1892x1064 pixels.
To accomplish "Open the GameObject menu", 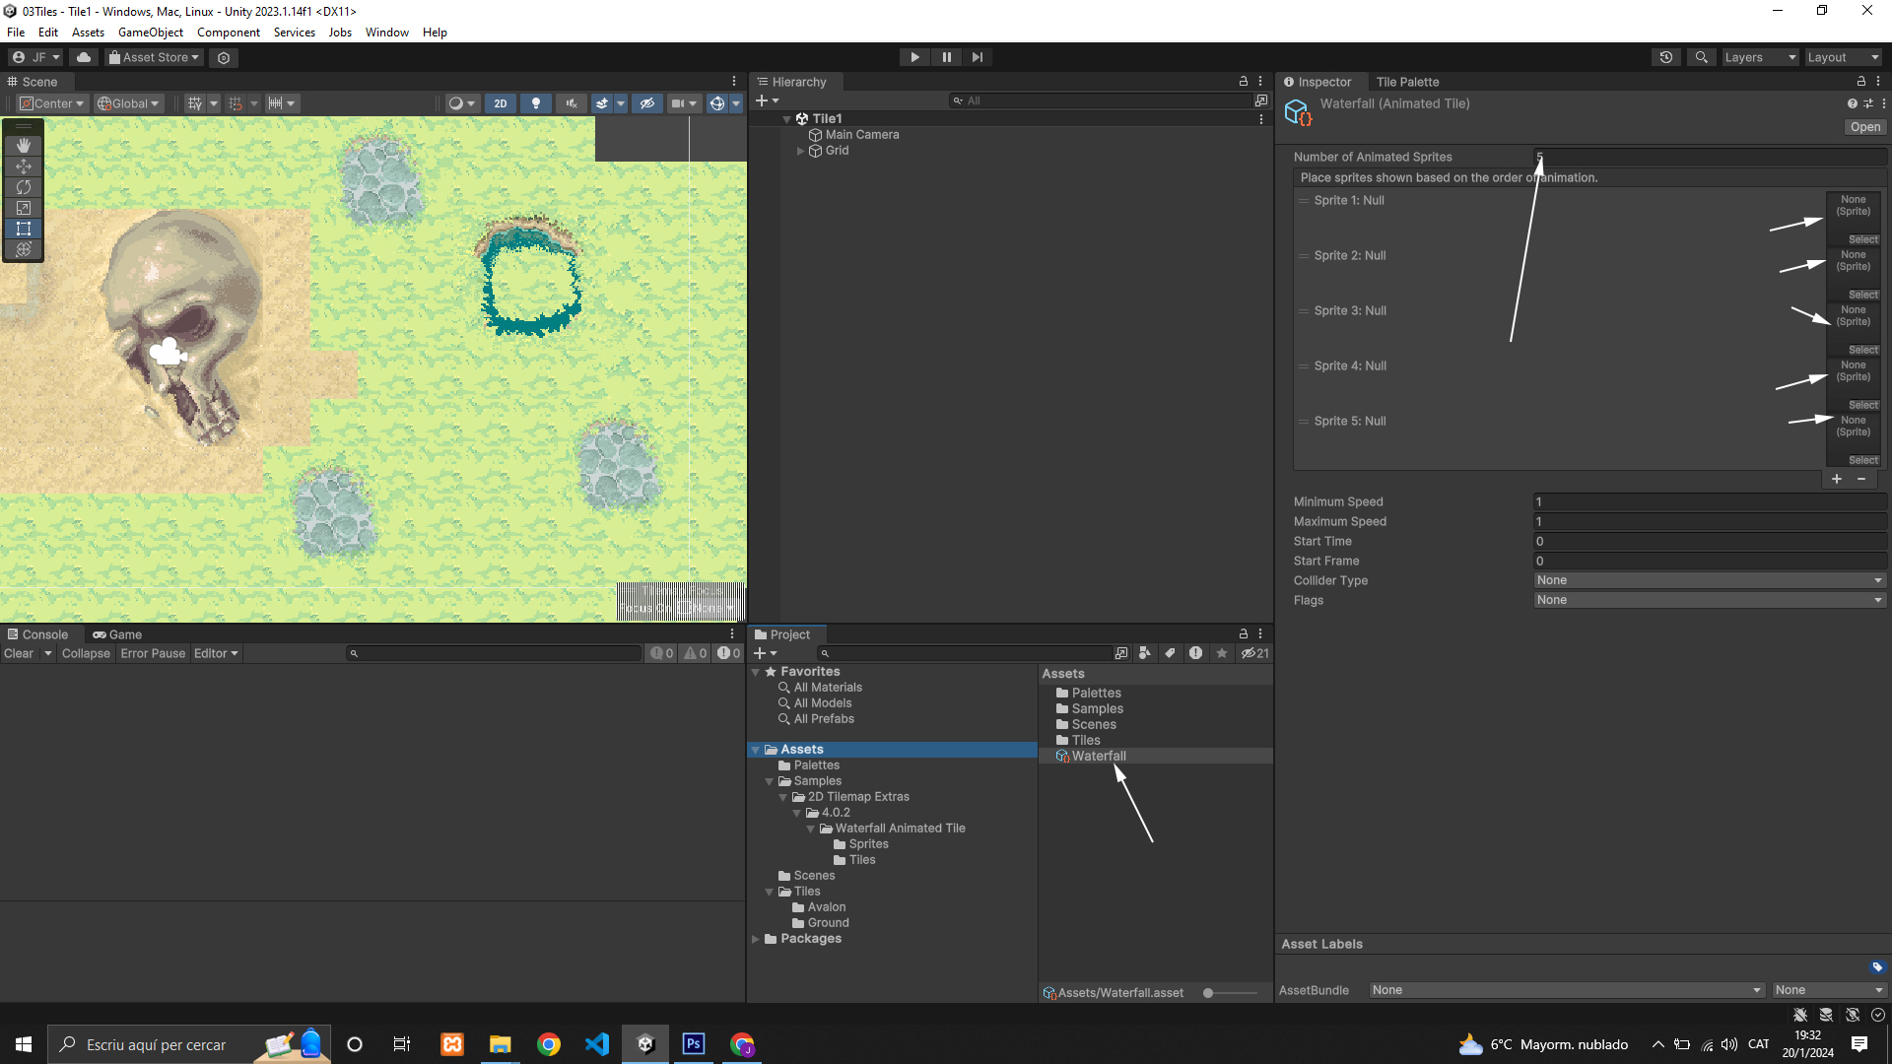I will (150, 33).
